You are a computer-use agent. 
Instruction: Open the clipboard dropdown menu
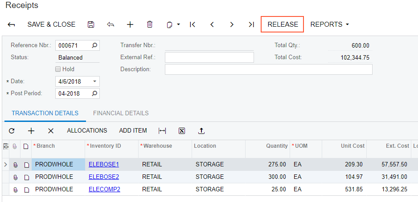[173, 24]
